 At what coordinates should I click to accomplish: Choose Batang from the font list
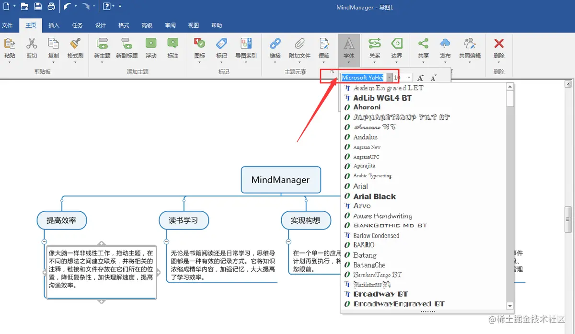coord(365,255)
